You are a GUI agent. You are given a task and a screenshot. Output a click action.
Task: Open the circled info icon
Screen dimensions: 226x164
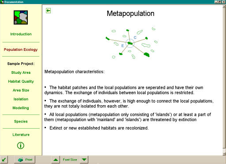point(21,145)
